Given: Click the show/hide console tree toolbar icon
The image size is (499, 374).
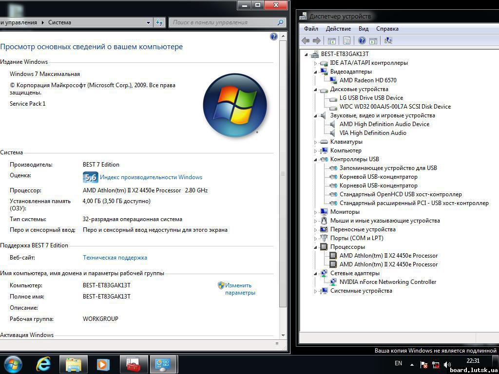Looking at the screenshot, I should [x=332, y=41].
